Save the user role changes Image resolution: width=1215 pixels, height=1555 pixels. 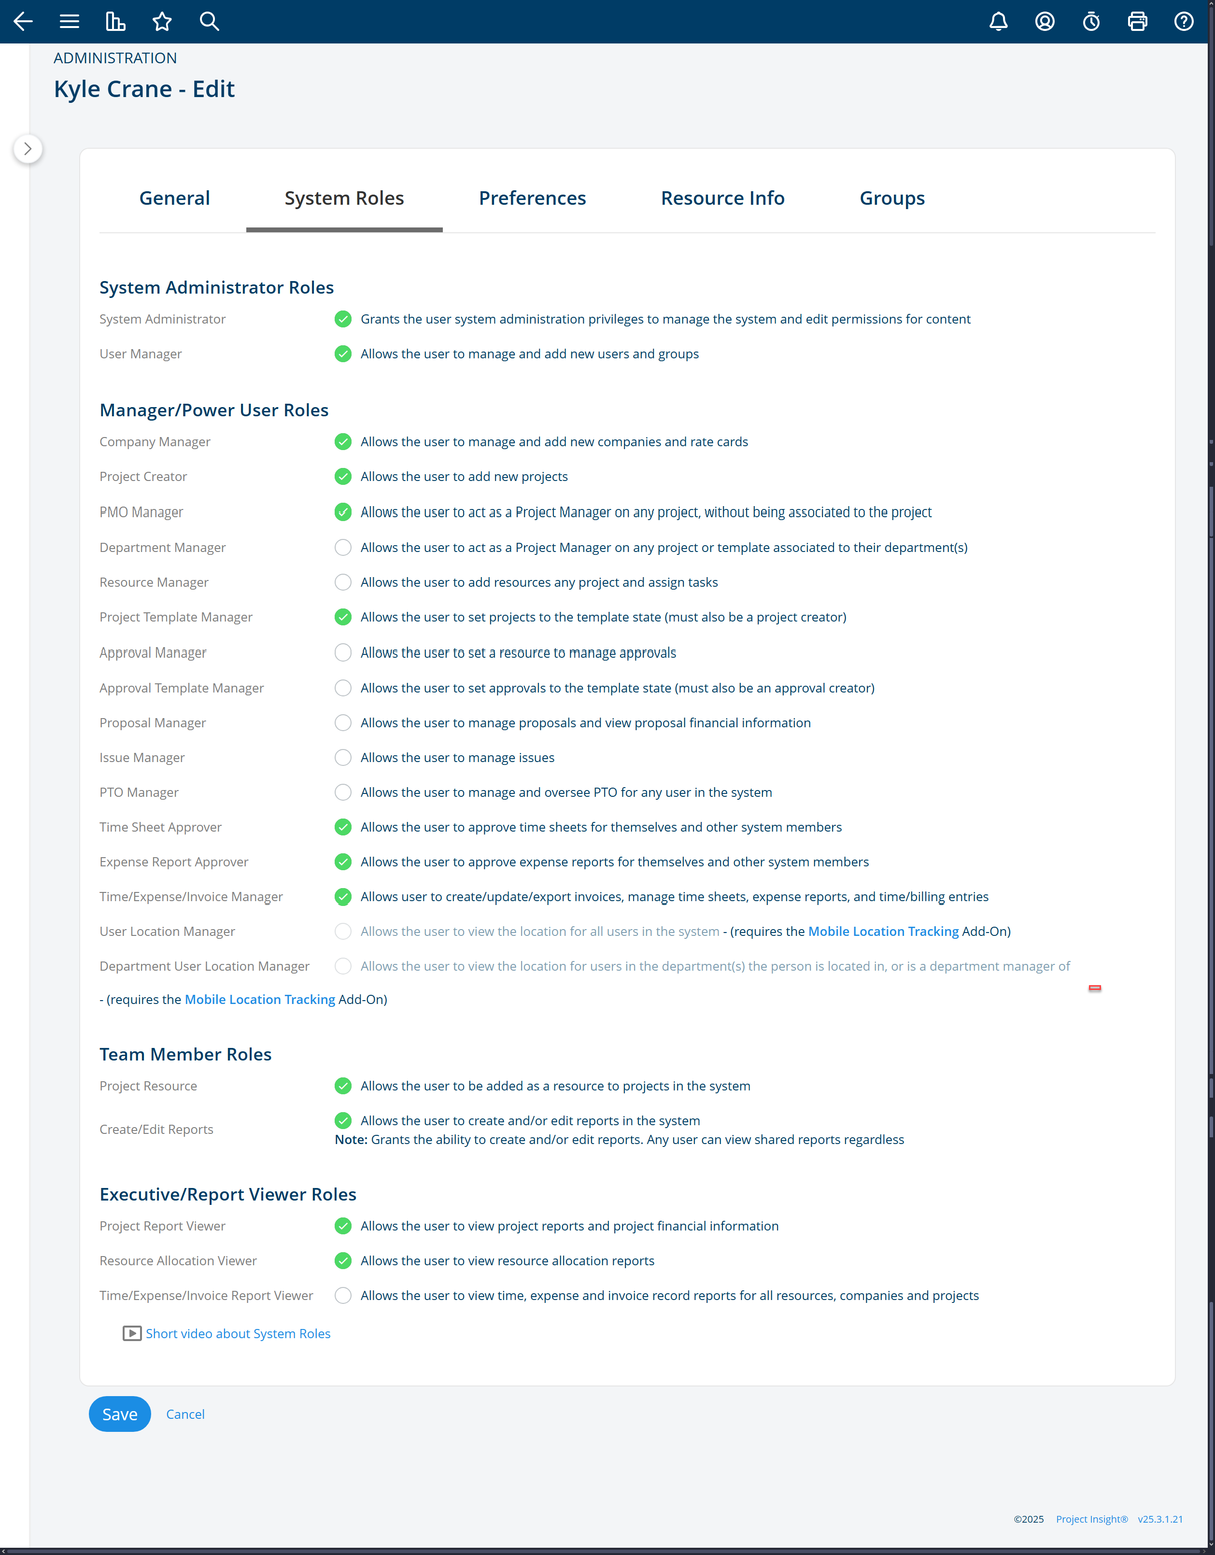(120, 1414)
